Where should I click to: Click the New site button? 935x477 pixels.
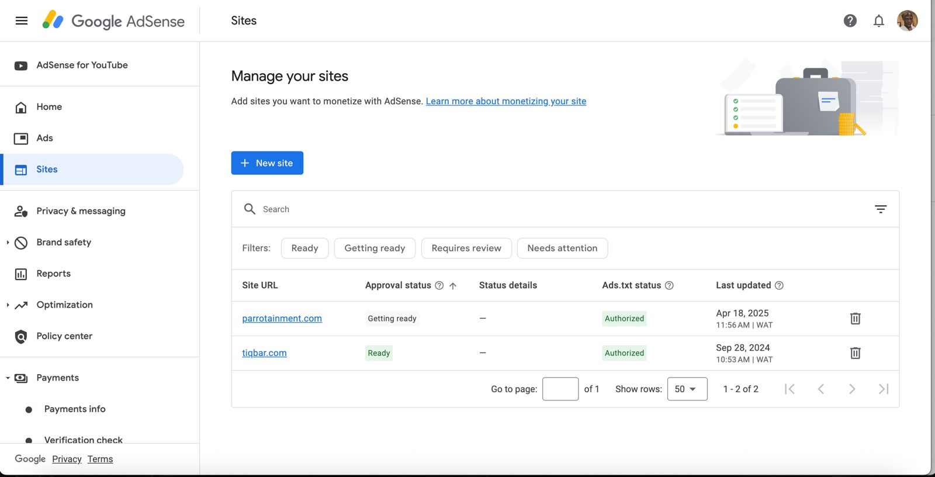(267, 163)
